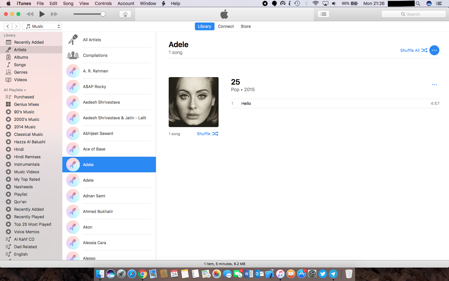The image size is (449, 281).
Task: Go forward with the right arrow
Action: click(16, 27)
